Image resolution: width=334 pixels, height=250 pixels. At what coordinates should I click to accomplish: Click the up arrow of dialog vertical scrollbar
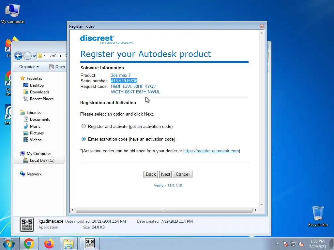[x=262, y=33]
